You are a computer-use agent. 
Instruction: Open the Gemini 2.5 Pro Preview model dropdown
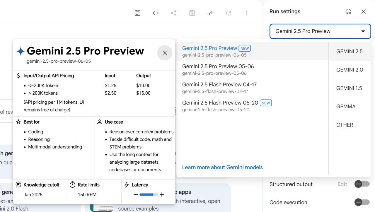tap(320, 31)
